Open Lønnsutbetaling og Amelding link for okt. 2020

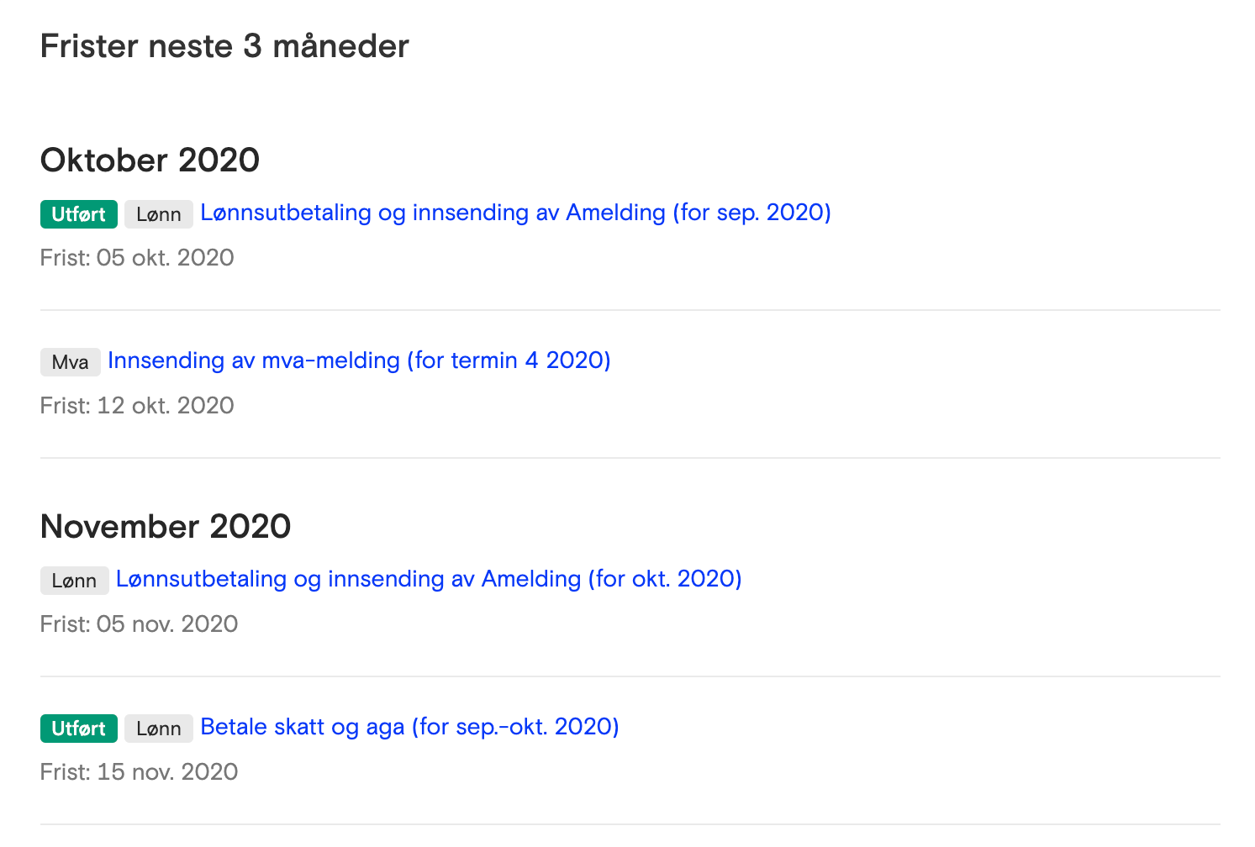429,579
